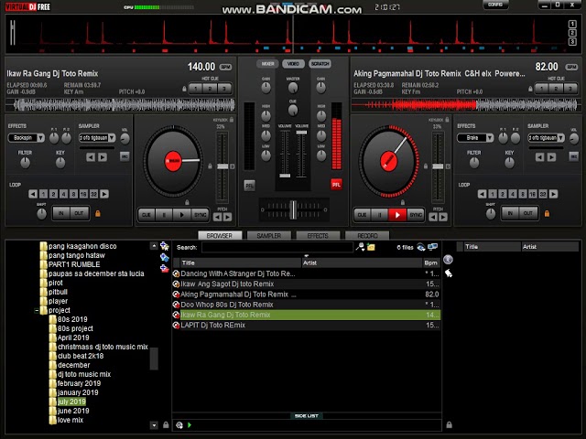Image resolution: width=586 pixels, height=439 pixels.
Task: Pause the left deck
Action: click(x=164, y=215)
